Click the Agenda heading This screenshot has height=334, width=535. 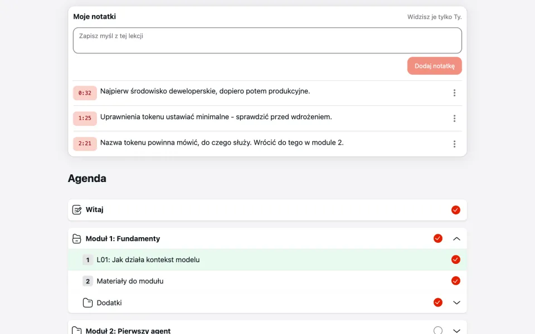[87, 178]
